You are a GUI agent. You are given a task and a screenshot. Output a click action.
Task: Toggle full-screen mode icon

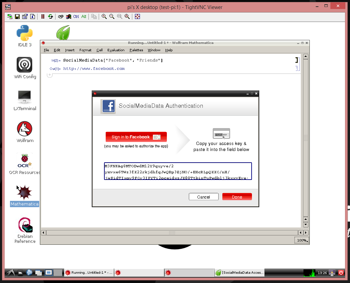point(138,17)
